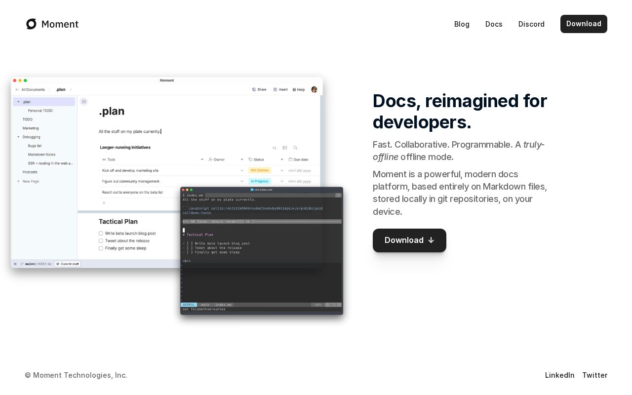The image size is (632, 395).
Task: Select Personal TODO in the sidebar
Action: point(40,111)
